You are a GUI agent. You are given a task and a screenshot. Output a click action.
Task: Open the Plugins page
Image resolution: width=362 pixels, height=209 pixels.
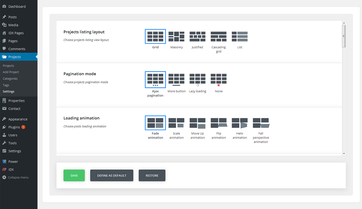coord(14,127)
